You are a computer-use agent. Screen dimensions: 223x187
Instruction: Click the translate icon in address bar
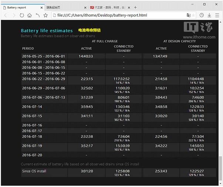tap(189, 15)
